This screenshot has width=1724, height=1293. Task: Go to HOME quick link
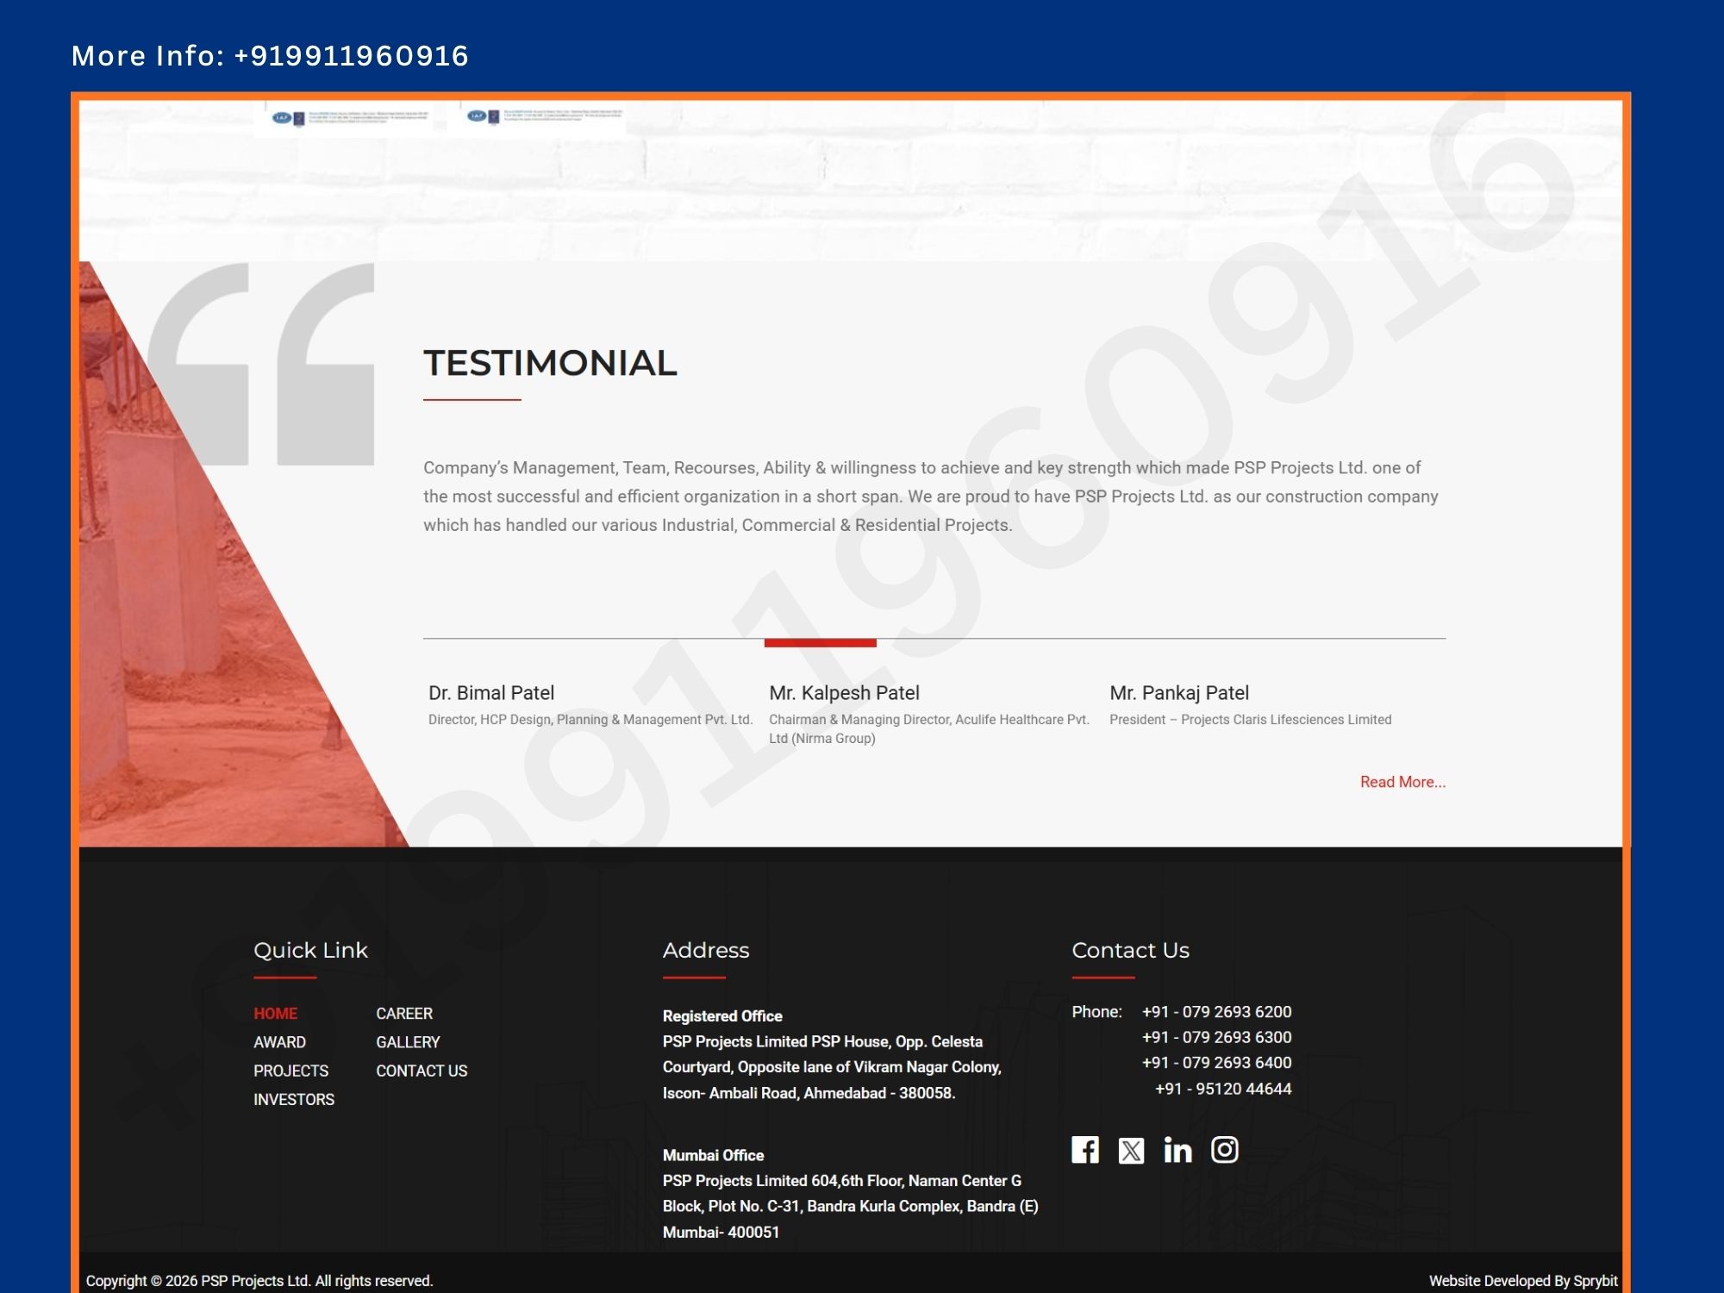point(275,1014)
